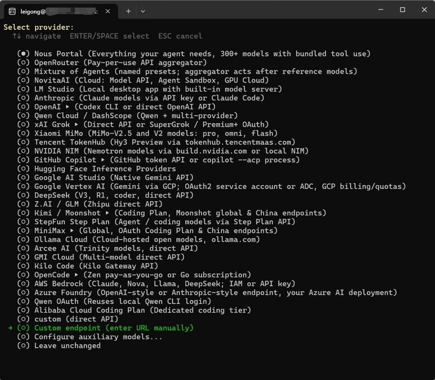435x380 pixels.
Task: Select the NovitaAI radio option
Action: click(23, 81)
